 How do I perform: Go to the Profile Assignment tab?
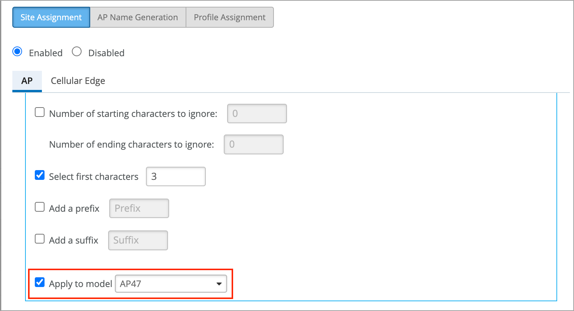pyautogui.click(x=229, y=17)
